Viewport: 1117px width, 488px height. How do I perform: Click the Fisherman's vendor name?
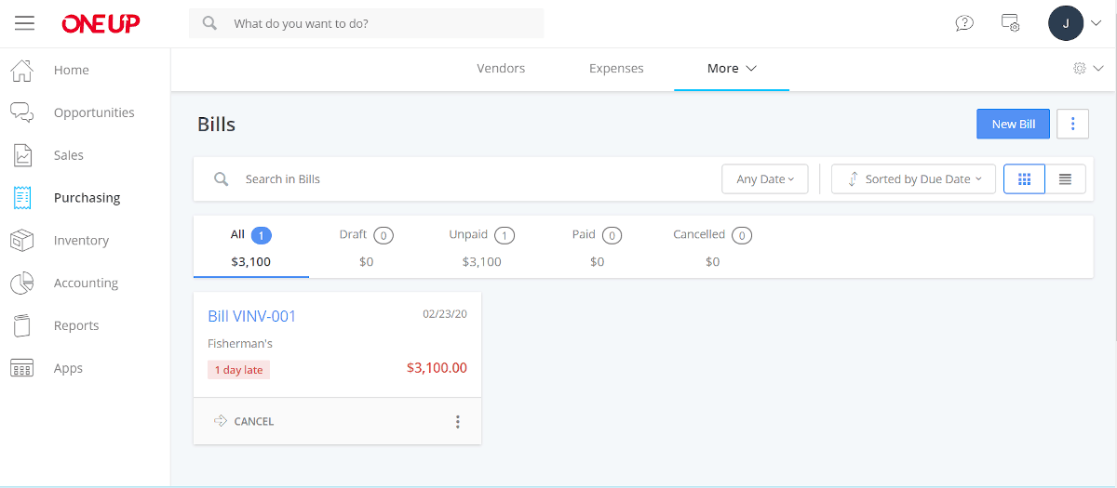pyautogui.click(x=240, y=344)
